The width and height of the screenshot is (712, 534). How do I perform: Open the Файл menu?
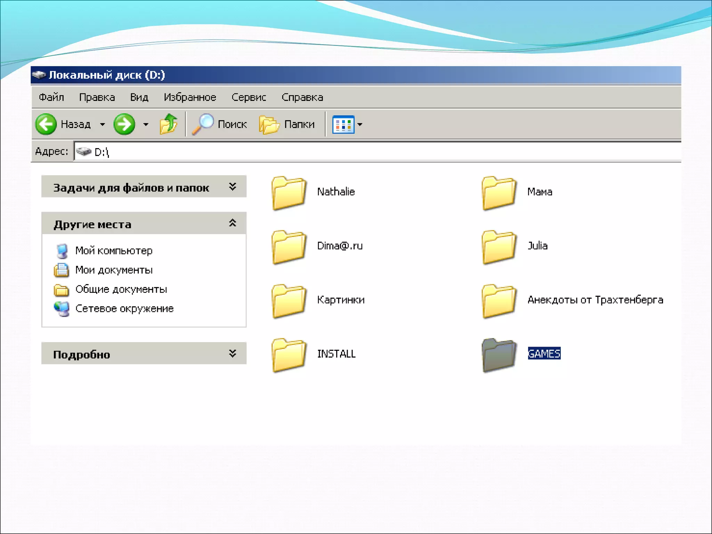click(x=51, y=97)
